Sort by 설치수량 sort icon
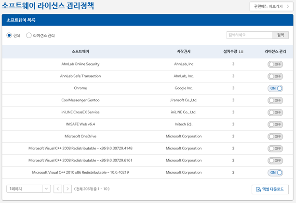The height and width of the screenshot is (203, 296). pos(241,52)
